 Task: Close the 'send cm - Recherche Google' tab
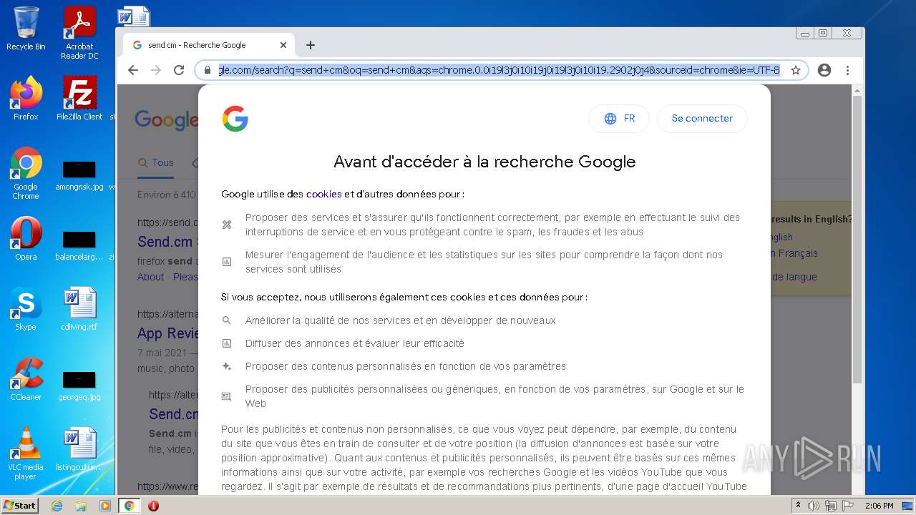[x=283, y=45]
